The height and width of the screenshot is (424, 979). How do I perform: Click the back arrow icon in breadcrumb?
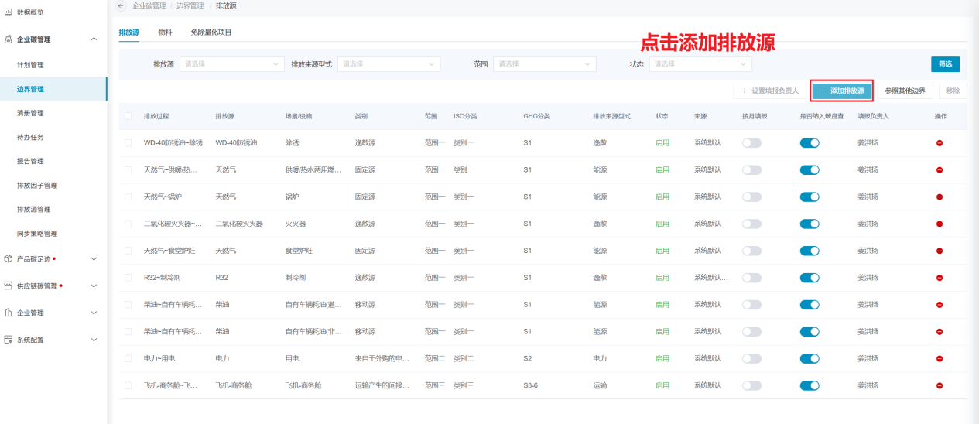click(121, 5)
